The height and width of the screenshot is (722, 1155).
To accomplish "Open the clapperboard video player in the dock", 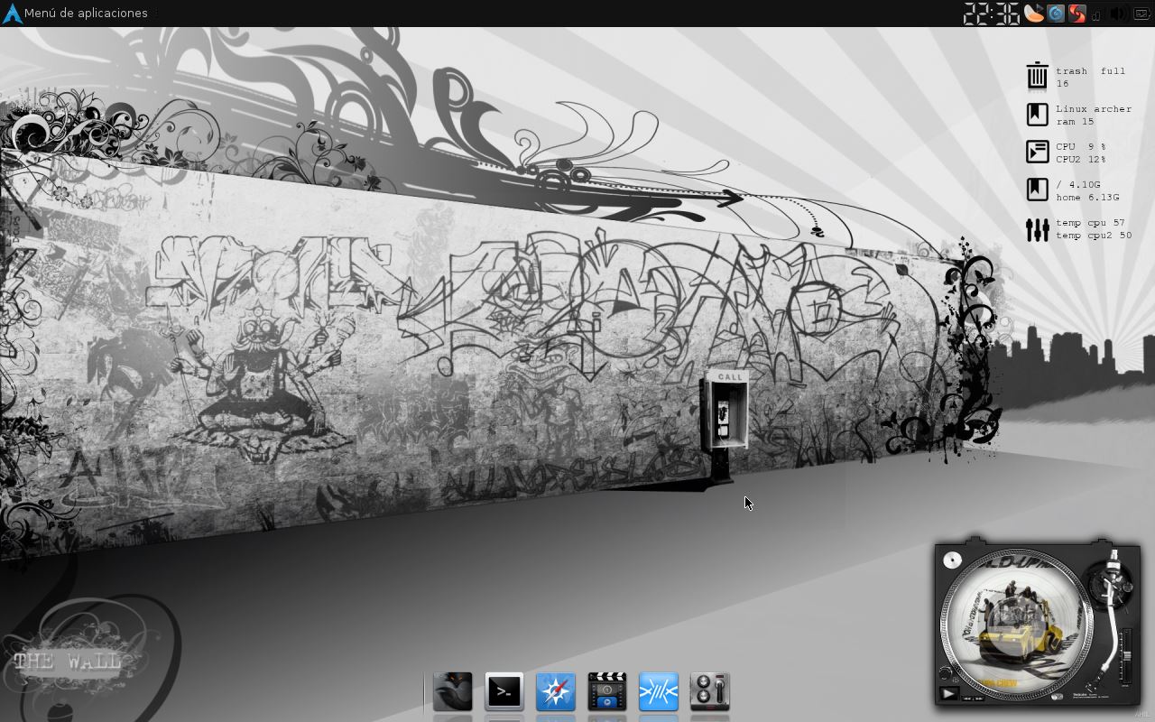I will [607, 692].
